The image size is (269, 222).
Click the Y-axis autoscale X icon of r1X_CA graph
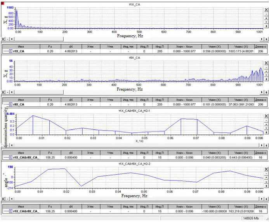point(266,10)
